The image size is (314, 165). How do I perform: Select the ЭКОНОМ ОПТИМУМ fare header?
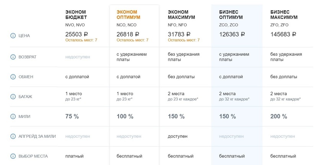pos(128,15)
